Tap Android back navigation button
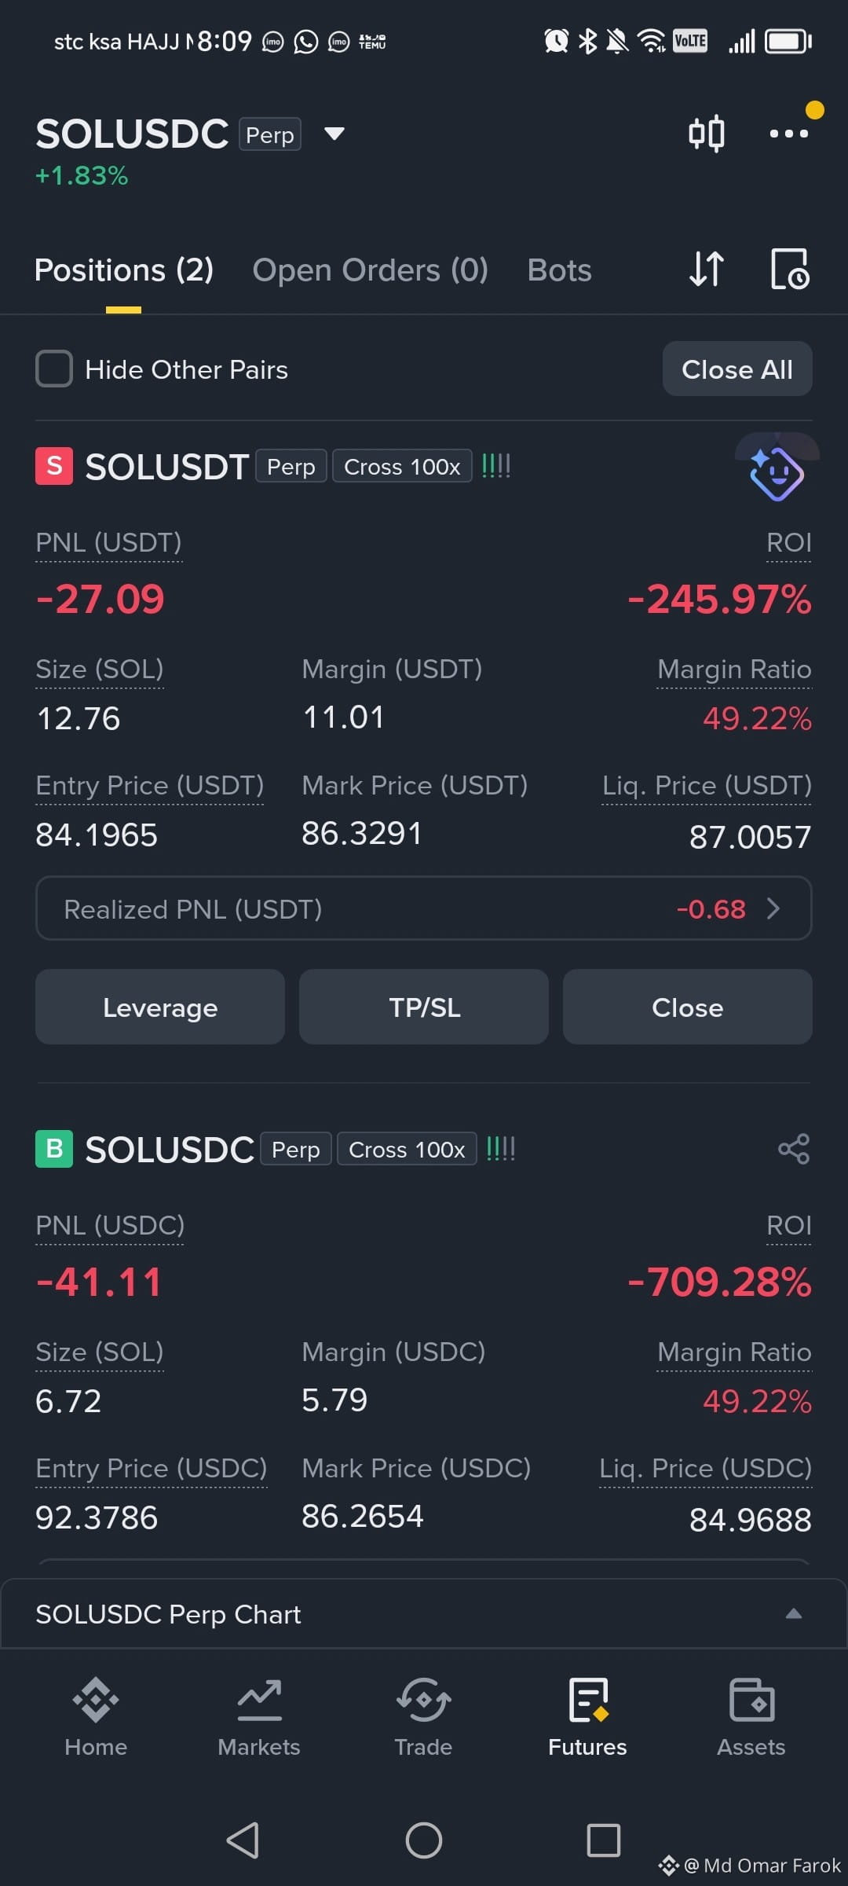Image resolution: width=848 pixels, height=1886 pixels. (243, 1840)
